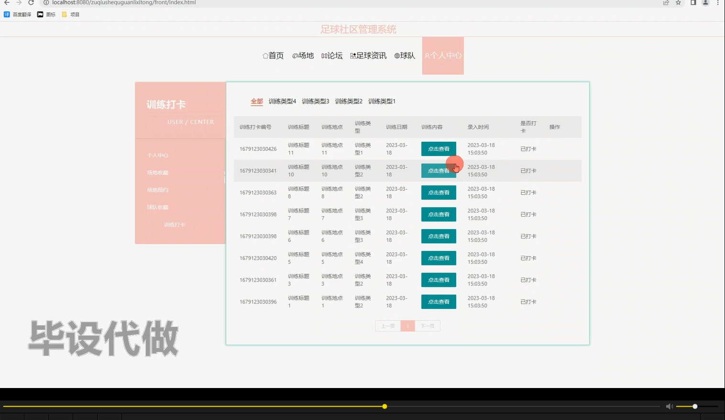Click the share icon in the address bar
The height and width of the screenshot is (420, 725).
[666, 2]
